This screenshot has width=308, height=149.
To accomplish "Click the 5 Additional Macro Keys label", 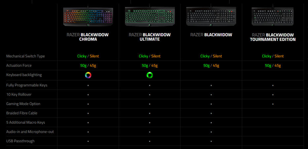I will pyautogui.click(x=25, y=123).
